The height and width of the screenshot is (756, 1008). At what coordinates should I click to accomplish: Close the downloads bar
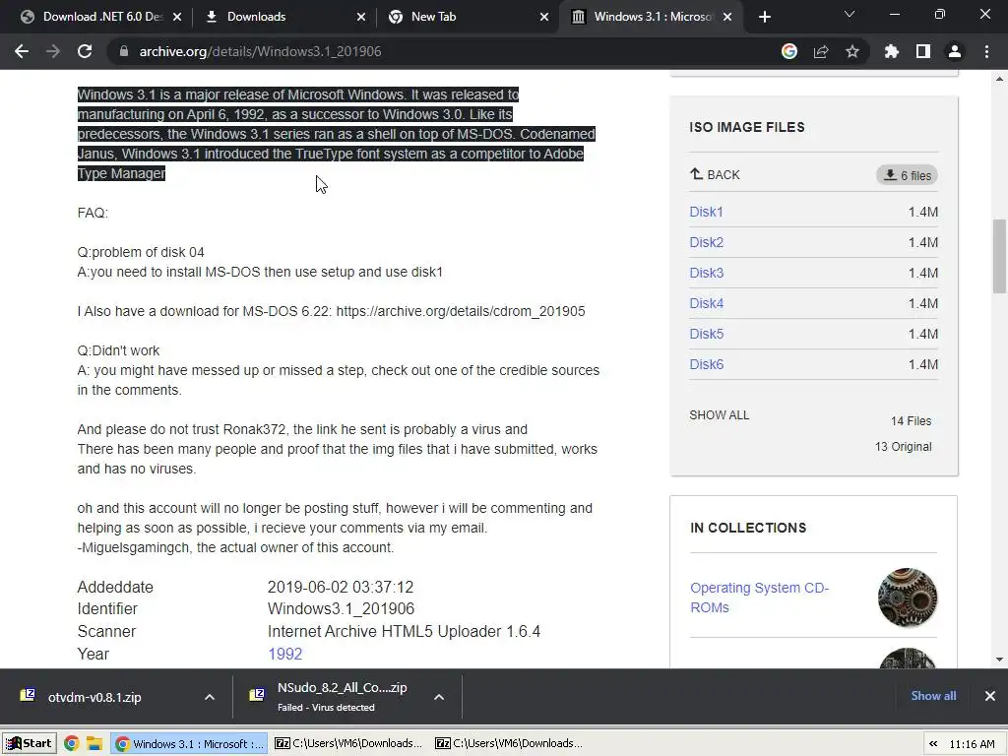[x=990, y=696]
